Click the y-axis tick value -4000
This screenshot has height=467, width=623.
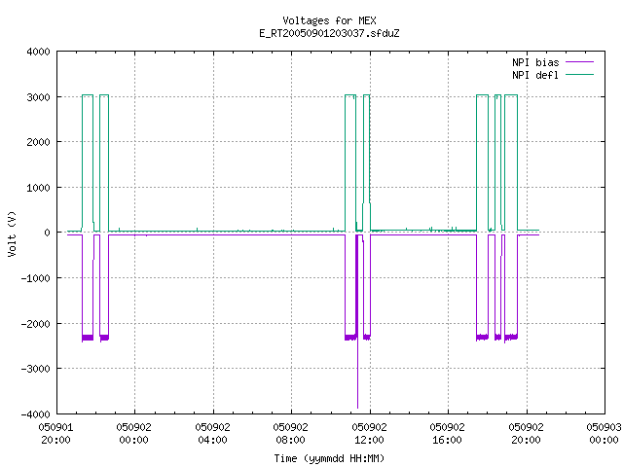click(x=36, y=414)
